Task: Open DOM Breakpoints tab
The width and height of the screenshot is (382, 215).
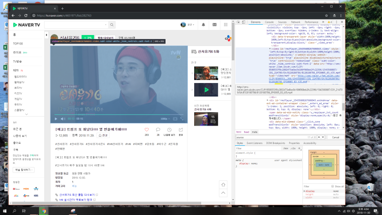Action: (276, 143)
